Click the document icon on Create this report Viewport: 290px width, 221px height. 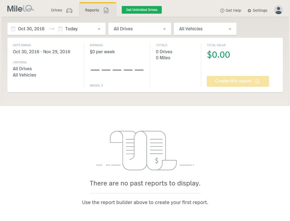pos(257,81)
